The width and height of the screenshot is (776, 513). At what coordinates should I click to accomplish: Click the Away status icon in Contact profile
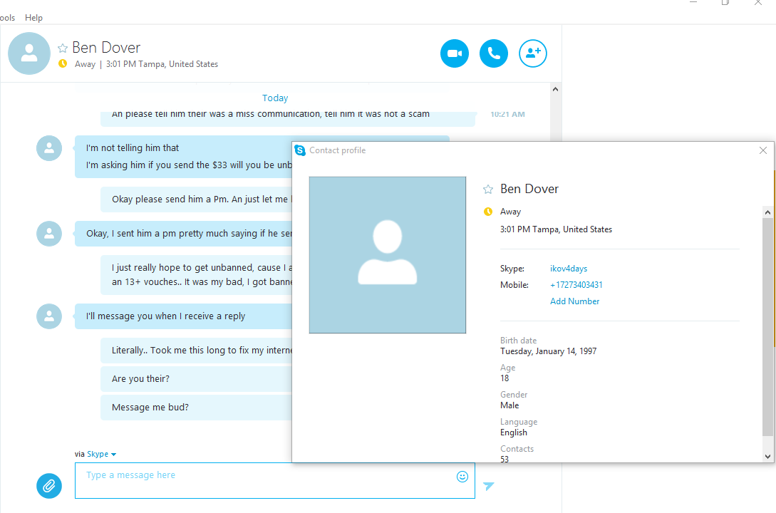(x=488, y=212)
